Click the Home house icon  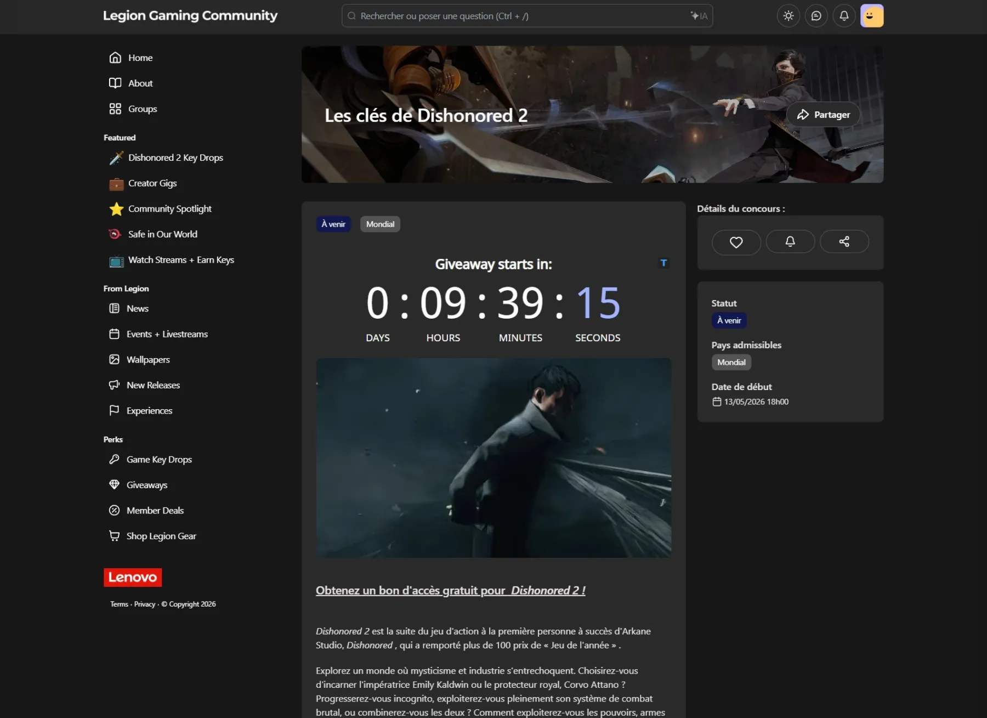pyautogui.click(x=115, y=58)
